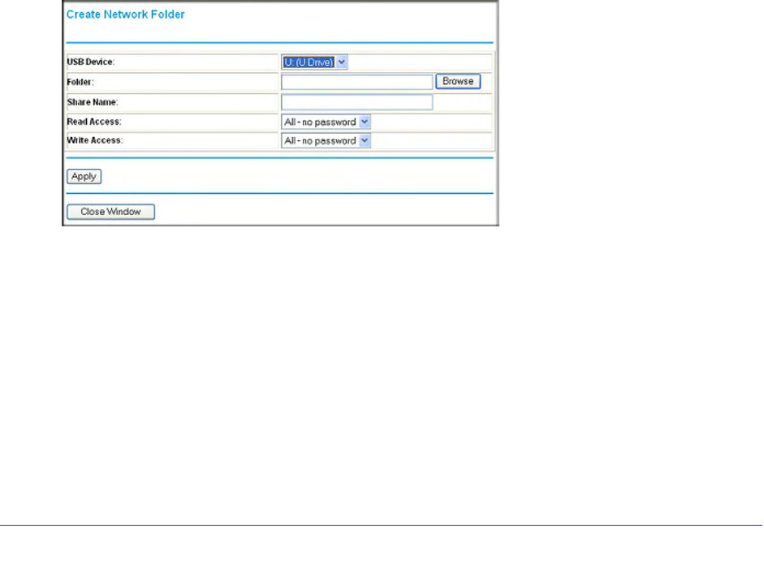Click the Apply button
The height and width of the screenshot is (580, 764).
tap(84, 177)
